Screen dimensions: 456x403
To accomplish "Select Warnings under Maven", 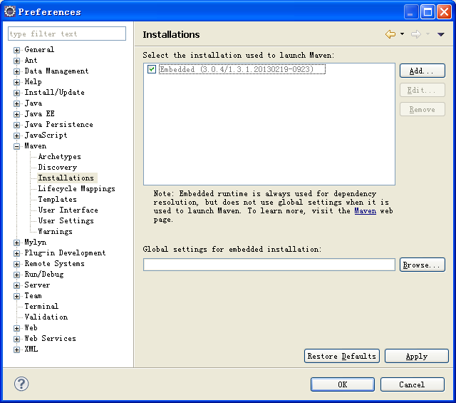I will click(x=56, y=232).
